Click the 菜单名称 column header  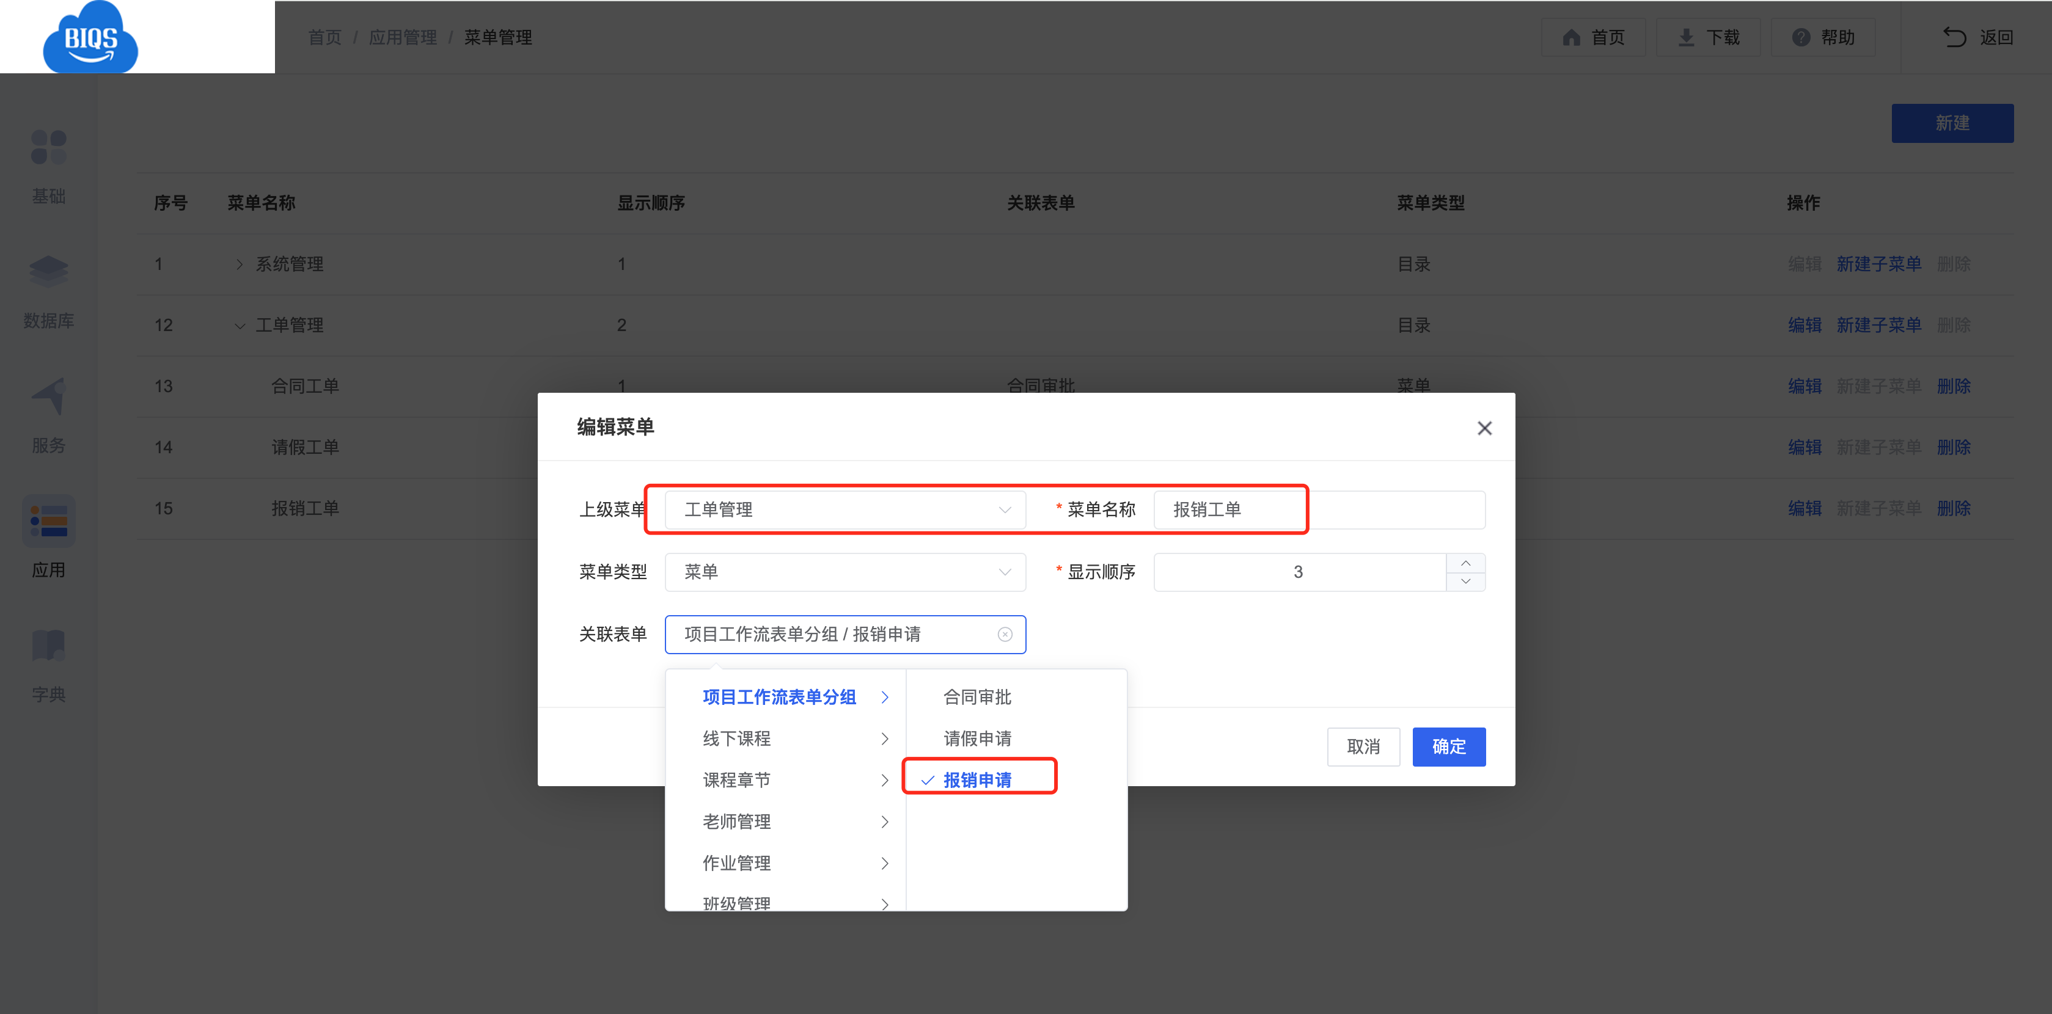click(262, 203)
